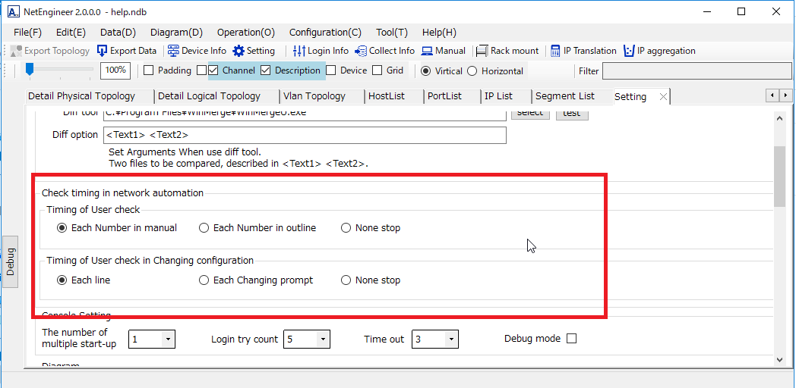The height and width of the screenshot is (388, 796).
Task: Open Device Info from the toolbar
Action: (x=173, y=51)
